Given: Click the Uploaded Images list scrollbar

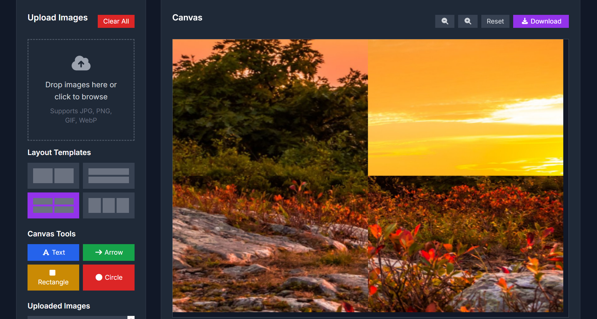Looking at the screenshot, I should (x=131, y=317).
